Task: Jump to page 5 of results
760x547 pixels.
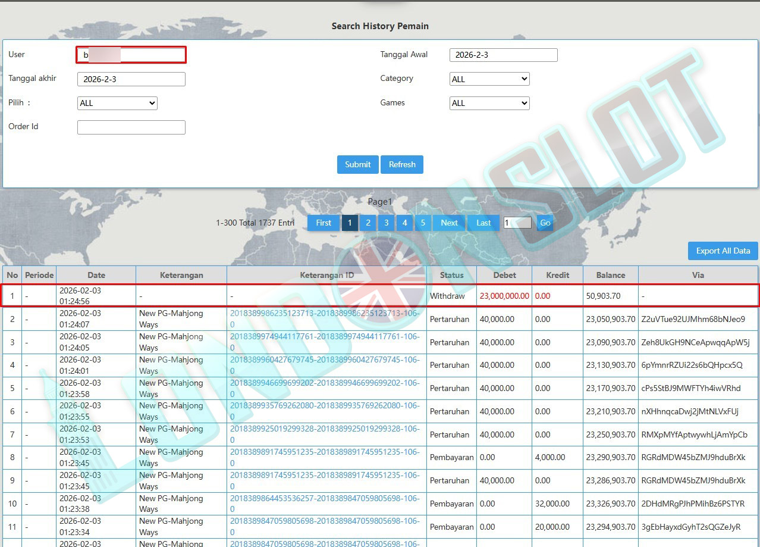Action: (x=423, y=223)
